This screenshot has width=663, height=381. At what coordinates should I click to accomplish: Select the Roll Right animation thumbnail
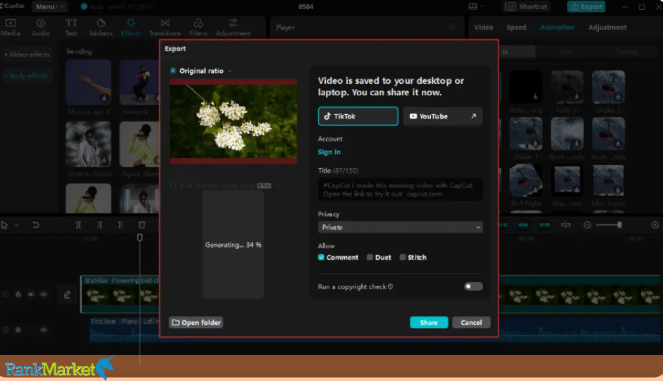525,180
